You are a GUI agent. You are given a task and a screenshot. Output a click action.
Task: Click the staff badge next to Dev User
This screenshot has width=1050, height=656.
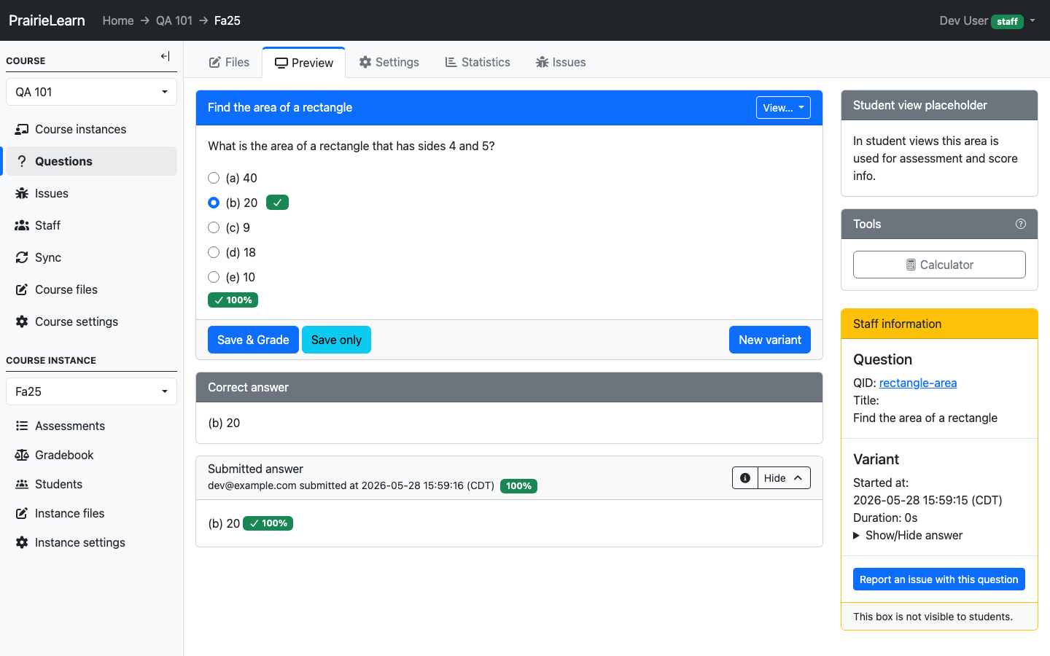coord(1007,21)
